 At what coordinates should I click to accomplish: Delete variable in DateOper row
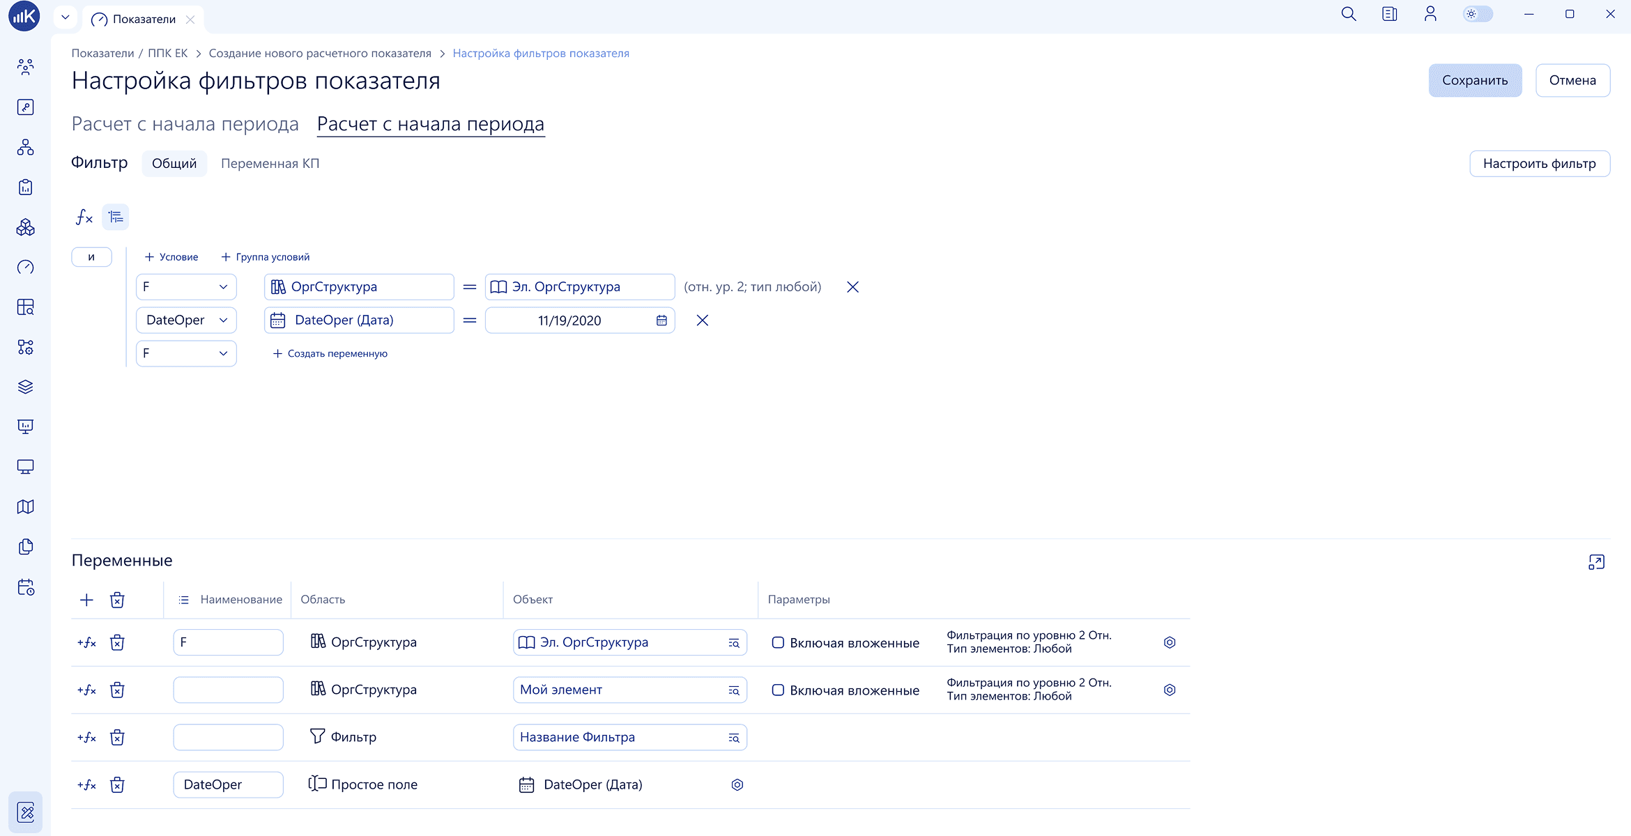pos(117,785)
